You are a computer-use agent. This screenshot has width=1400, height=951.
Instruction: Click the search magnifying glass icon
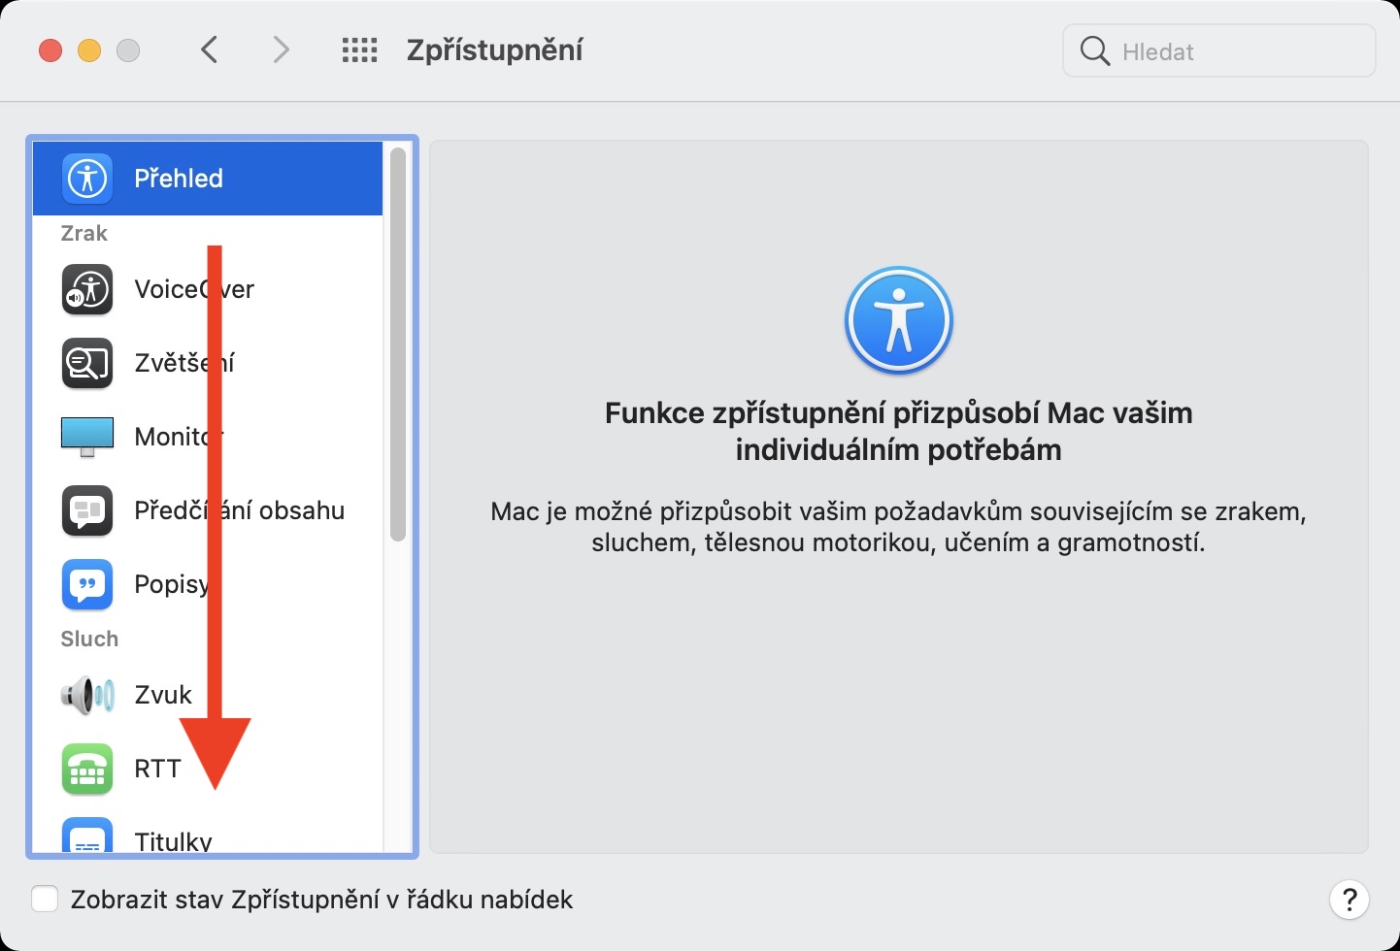pos(1094,50)
